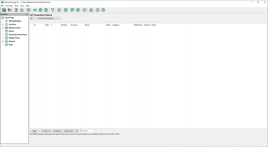Open the File menu
This screenshot has width=268, height=147.
3,6
